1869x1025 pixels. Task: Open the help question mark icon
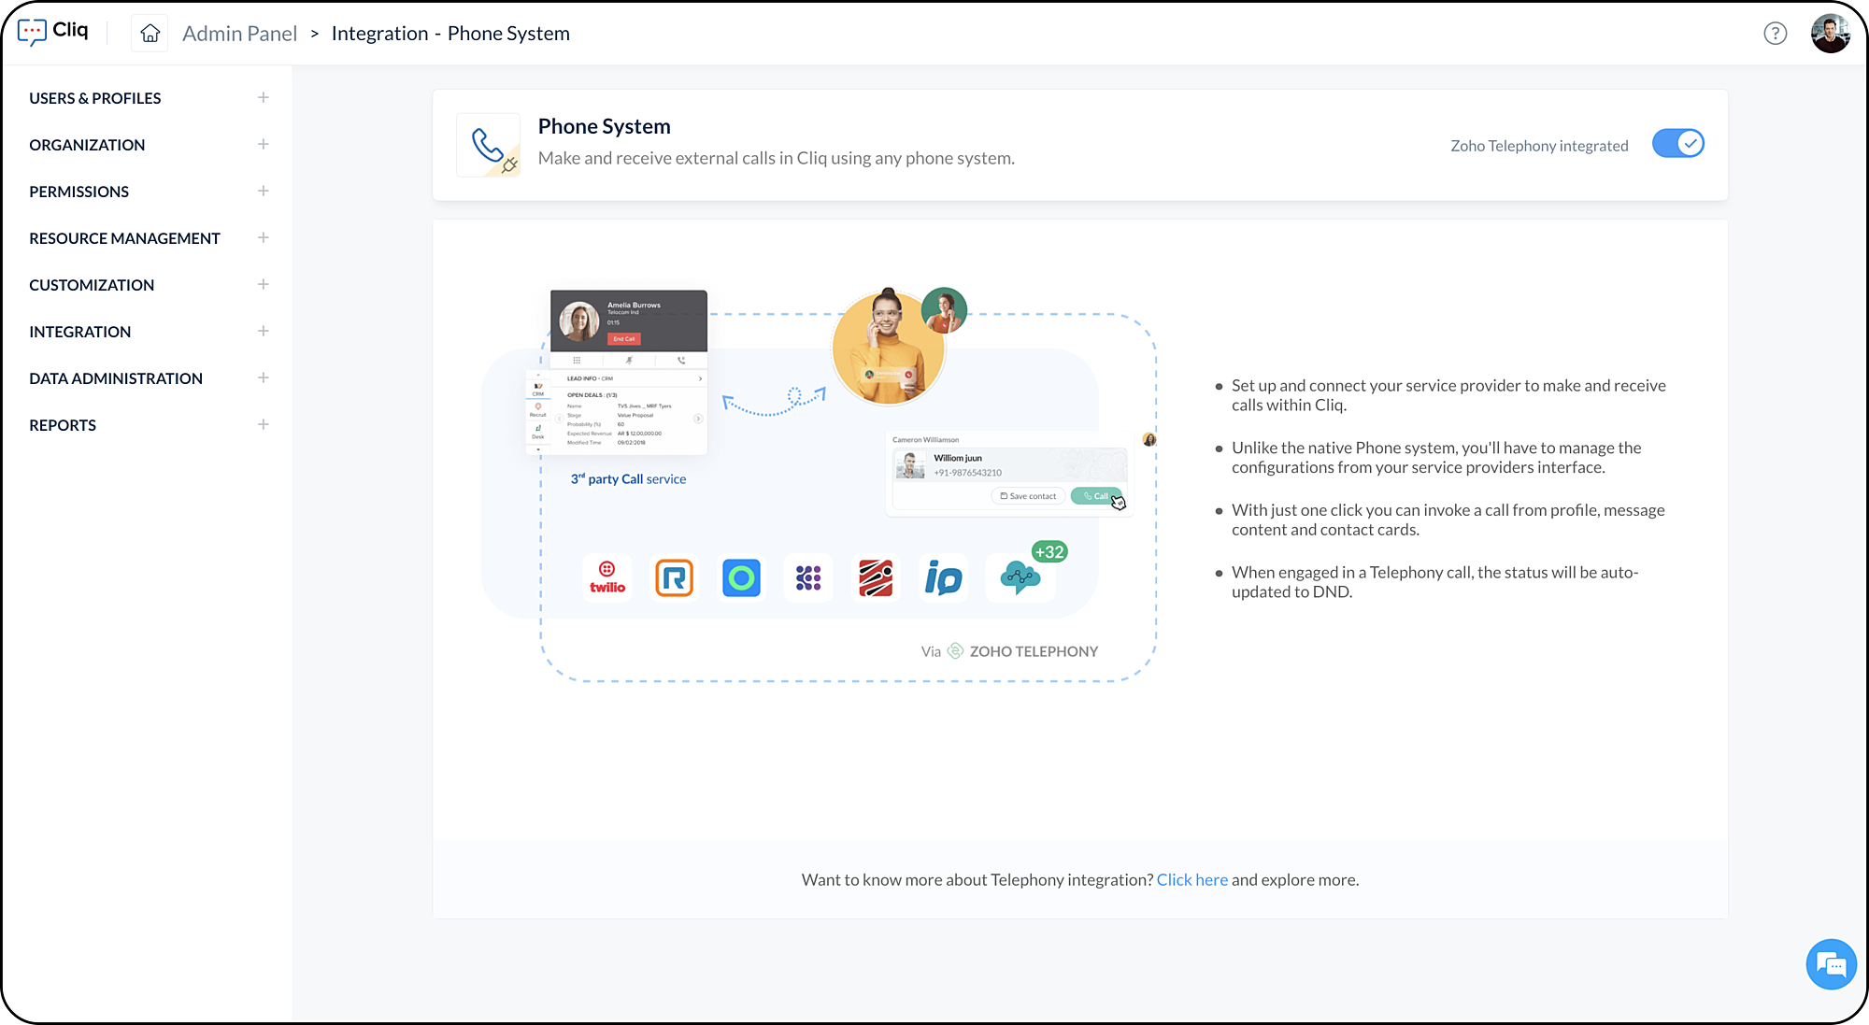pyautogui.click(x=1775, y=34)
